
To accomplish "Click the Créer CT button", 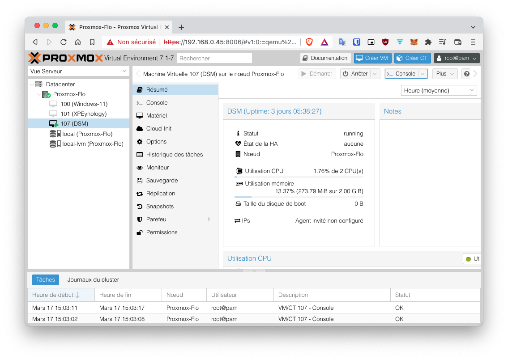I will pos(412,58).
